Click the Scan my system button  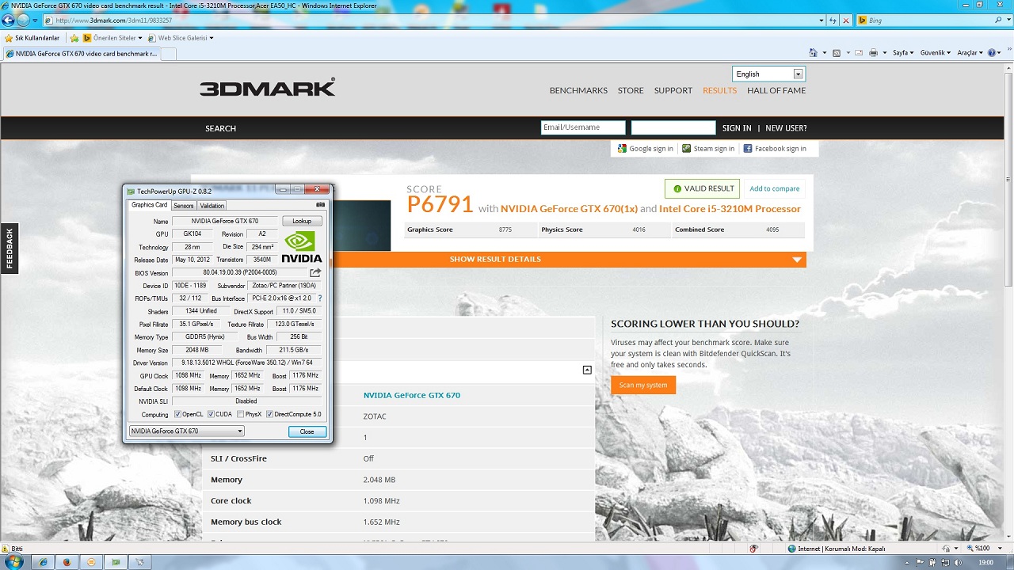pos(643,385)
